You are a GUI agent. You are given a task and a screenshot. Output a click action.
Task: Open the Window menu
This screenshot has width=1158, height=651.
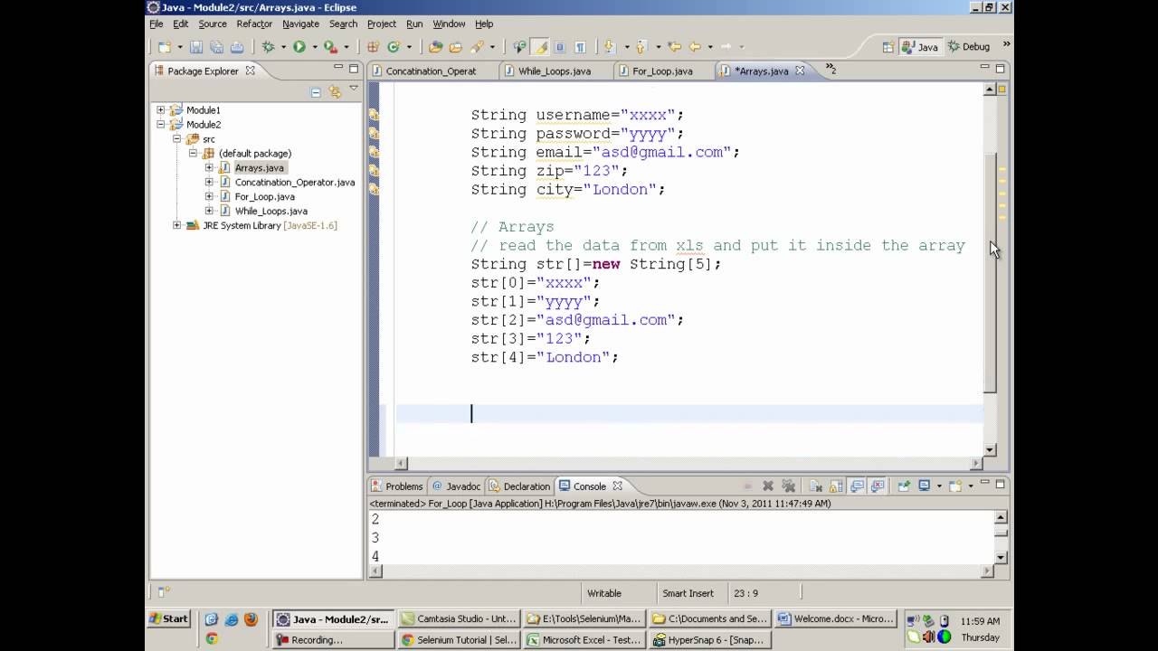[x=449, y=24]
